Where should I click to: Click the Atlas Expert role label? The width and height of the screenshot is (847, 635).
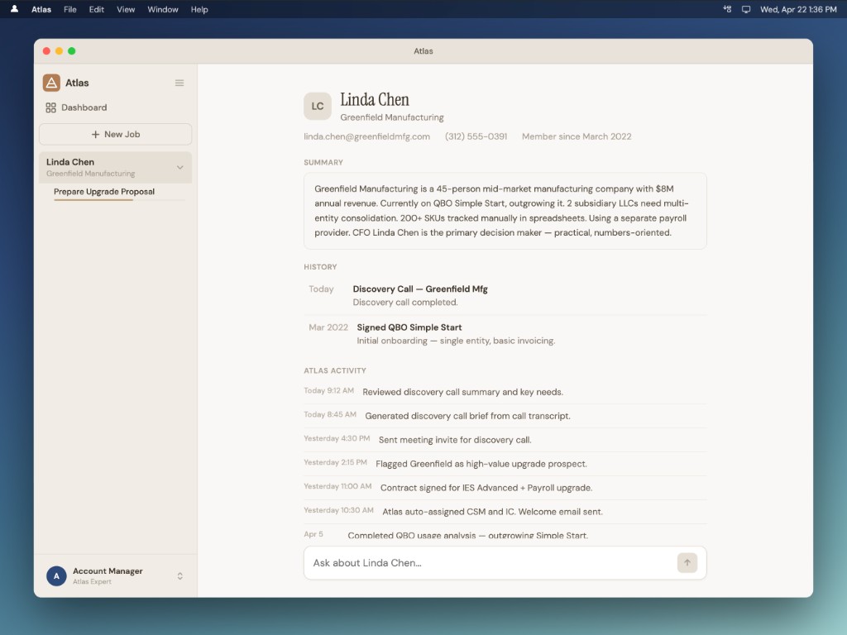pos(92,581)
